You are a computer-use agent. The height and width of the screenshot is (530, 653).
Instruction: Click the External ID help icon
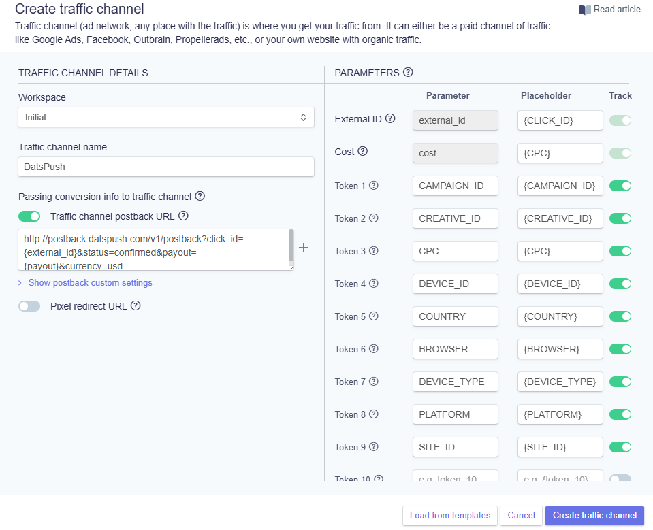tap(390, 119)
